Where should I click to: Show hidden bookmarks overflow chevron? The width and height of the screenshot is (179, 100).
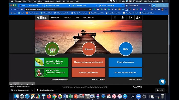(166, 13)
